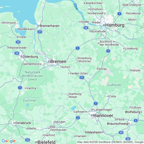This screenshot has width=144, height=144.
Task: Open the Map data copyright notice
Action: [x=110, y=142]
